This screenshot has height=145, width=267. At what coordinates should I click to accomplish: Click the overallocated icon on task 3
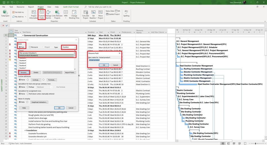10,44
